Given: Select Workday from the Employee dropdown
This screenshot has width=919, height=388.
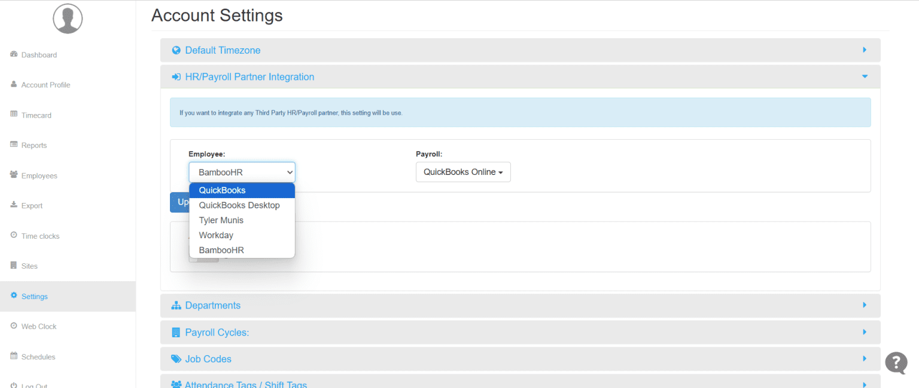Looking at the screenshot, I should [216, 235].
